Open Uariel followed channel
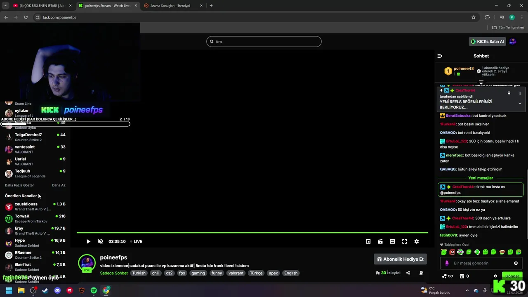This screenshot has width=528, height=297. pos(35,161)
